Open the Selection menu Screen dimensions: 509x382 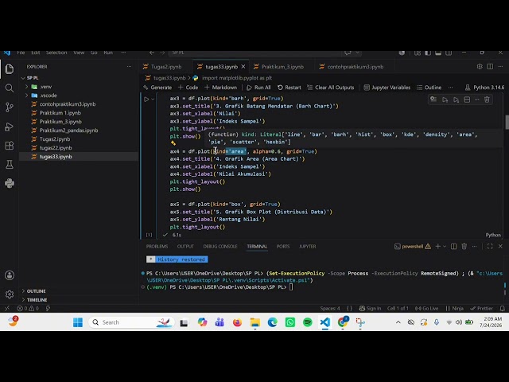pyautogui.click(x=56, y=53)
